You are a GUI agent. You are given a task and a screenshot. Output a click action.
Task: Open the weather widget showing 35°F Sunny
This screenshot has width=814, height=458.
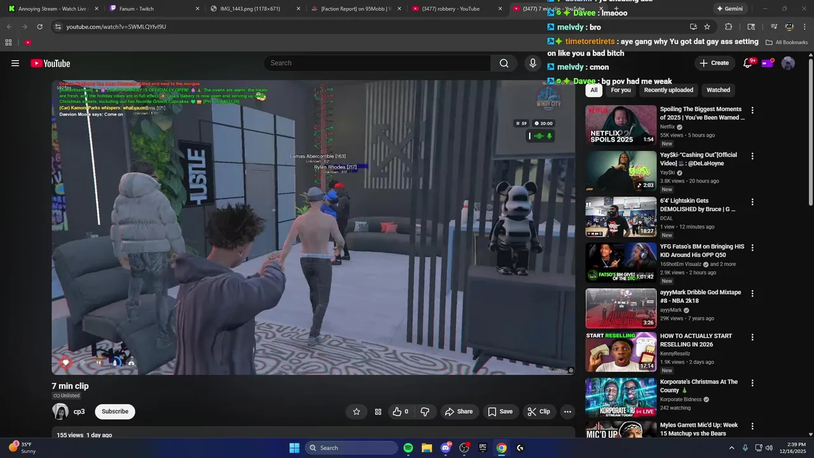pos(22,448)
